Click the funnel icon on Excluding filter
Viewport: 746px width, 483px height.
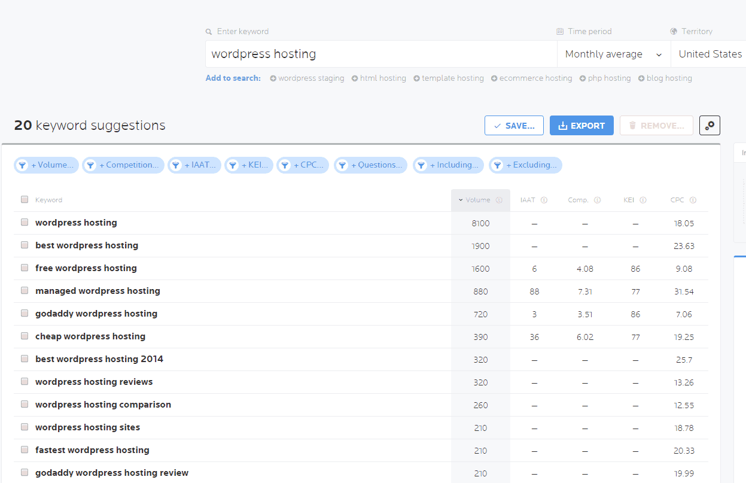[497, 165]
